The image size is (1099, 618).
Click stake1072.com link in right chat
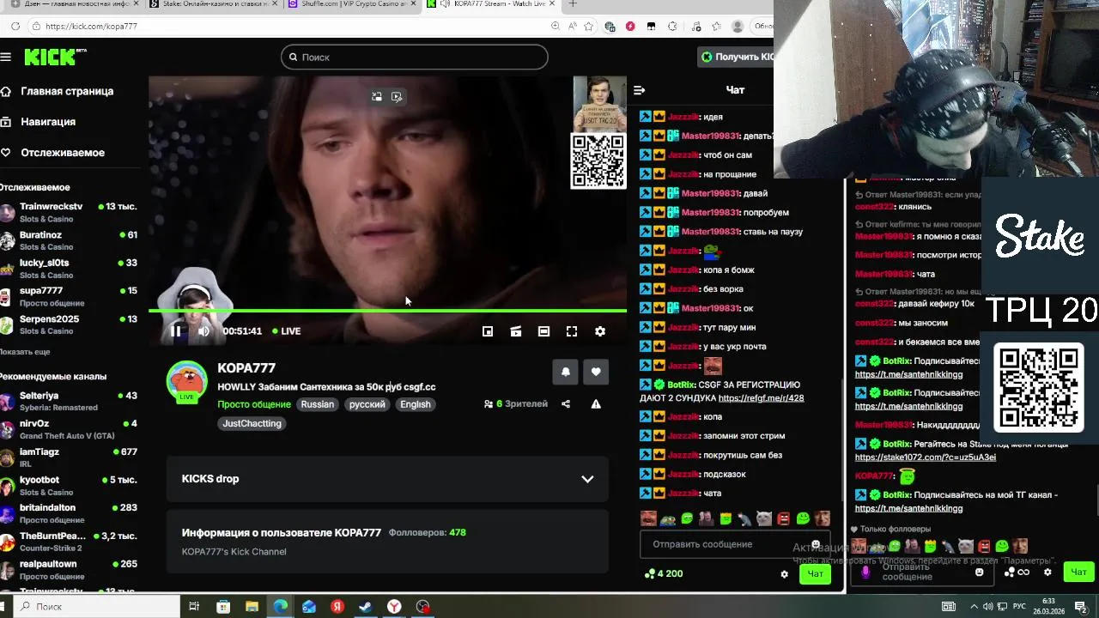click(x=926, y=457)
